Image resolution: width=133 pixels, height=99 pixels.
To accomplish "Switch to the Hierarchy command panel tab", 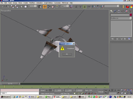I will 119,11.
